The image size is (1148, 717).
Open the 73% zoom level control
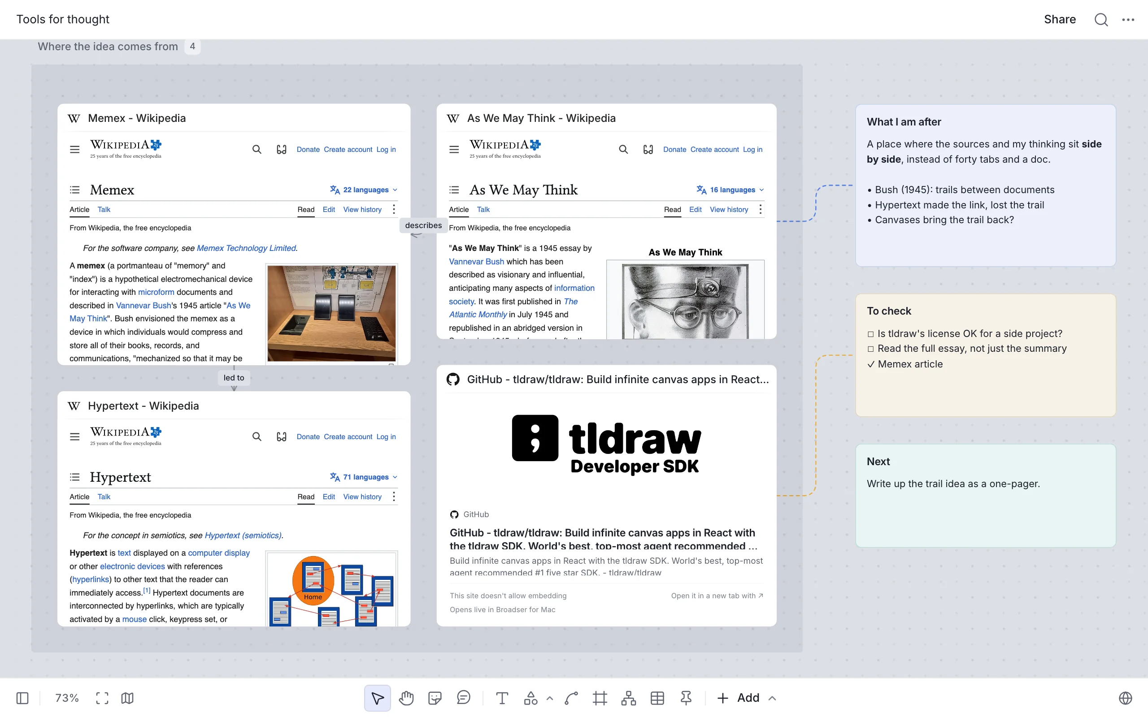(x=66, y=698)
